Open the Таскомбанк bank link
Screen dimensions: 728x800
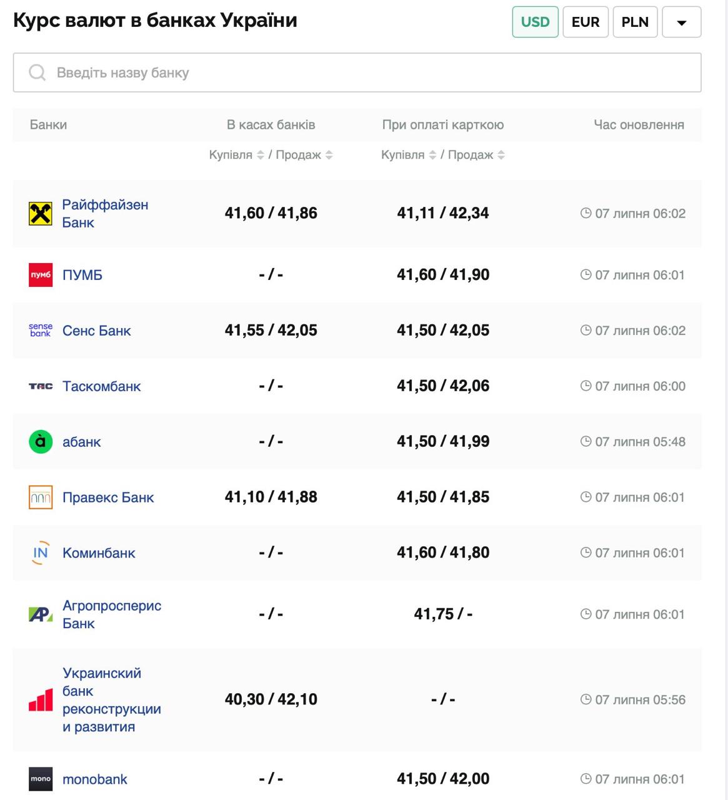tap(101, 386)
